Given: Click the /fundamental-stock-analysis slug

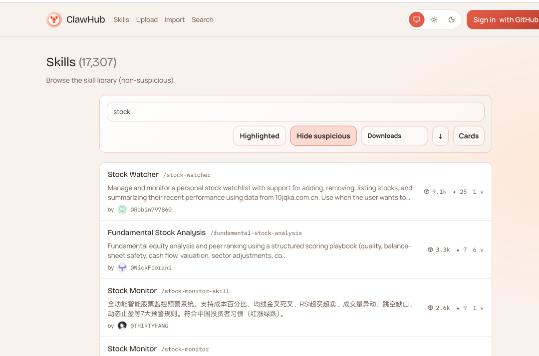Looking at the screenshot, I should [256, 233].
